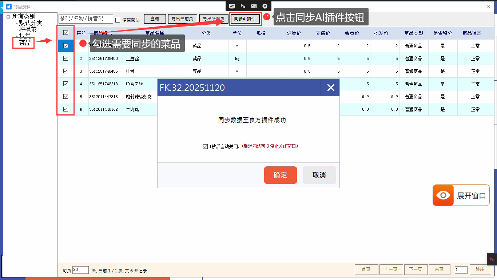Uncheck the 1秒后自动关闭 checkbox
497x280 pixels.
click(x=205, y=146)
